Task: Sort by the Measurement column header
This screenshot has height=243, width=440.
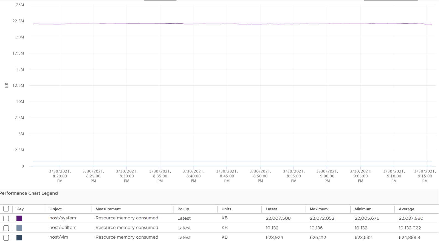Action: [x=108, y=209]
